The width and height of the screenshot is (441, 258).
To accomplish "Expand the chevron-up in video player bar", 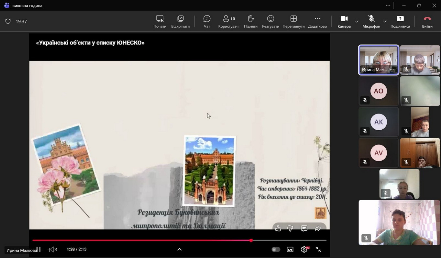I will click(180, 249).
